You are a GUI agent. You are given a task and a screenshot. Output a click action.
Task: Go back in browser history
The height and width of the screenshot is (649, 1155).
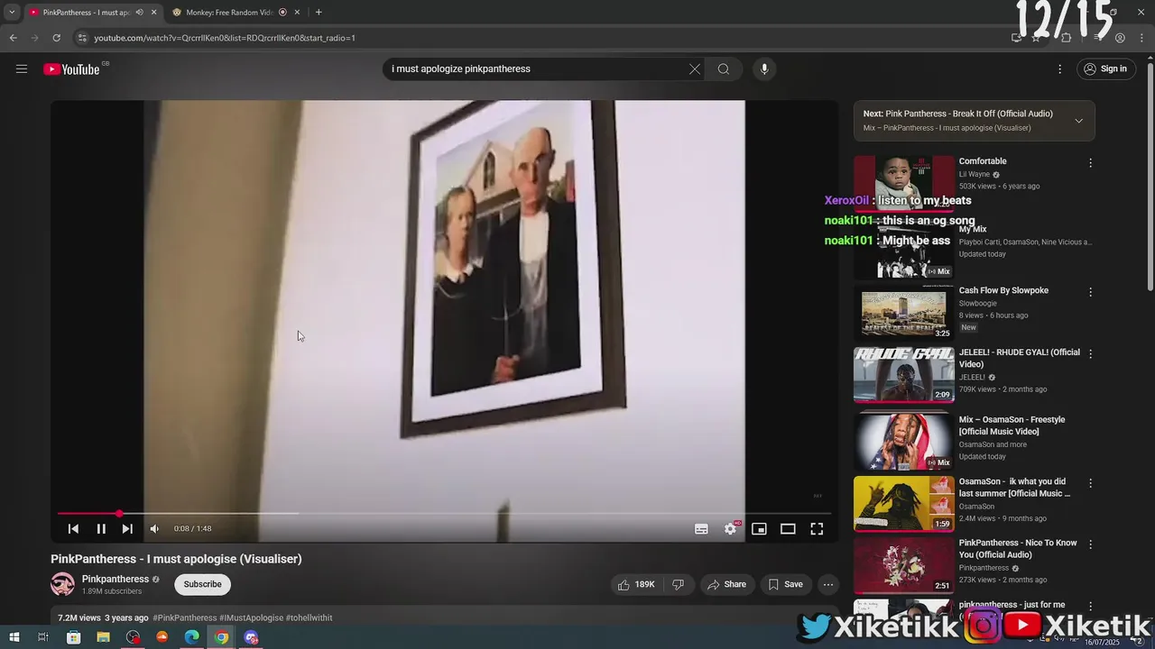click(x=13, y=38)
